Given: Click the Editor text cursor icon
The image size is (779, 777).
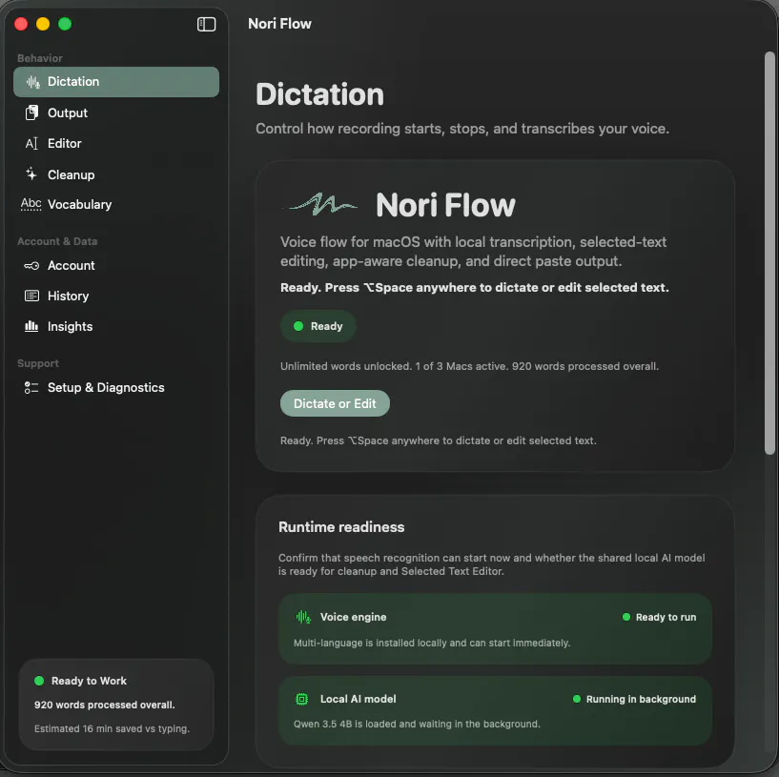Looking at the screenshot, I should 31,144.
